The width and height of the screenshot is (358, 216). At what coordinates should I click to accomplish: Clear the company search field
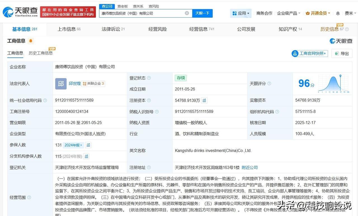pyautogui.click(x=187, y=13)
